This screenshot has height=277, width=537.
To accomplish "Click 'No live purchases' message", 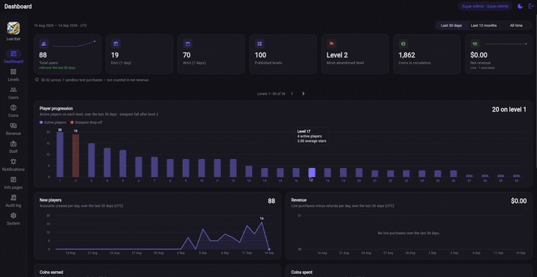I will point(409,233).
